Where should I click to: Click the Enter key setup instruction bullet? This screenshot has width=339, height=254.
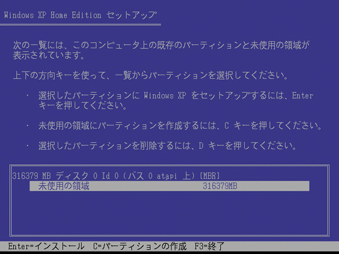pyautogui.click(x=176, y=100)
